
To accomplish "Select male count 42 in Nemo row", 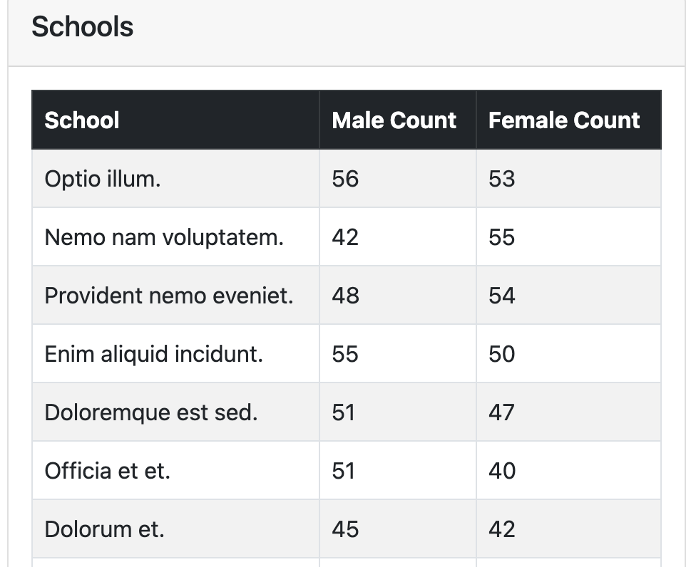I will tap(345, 238).
